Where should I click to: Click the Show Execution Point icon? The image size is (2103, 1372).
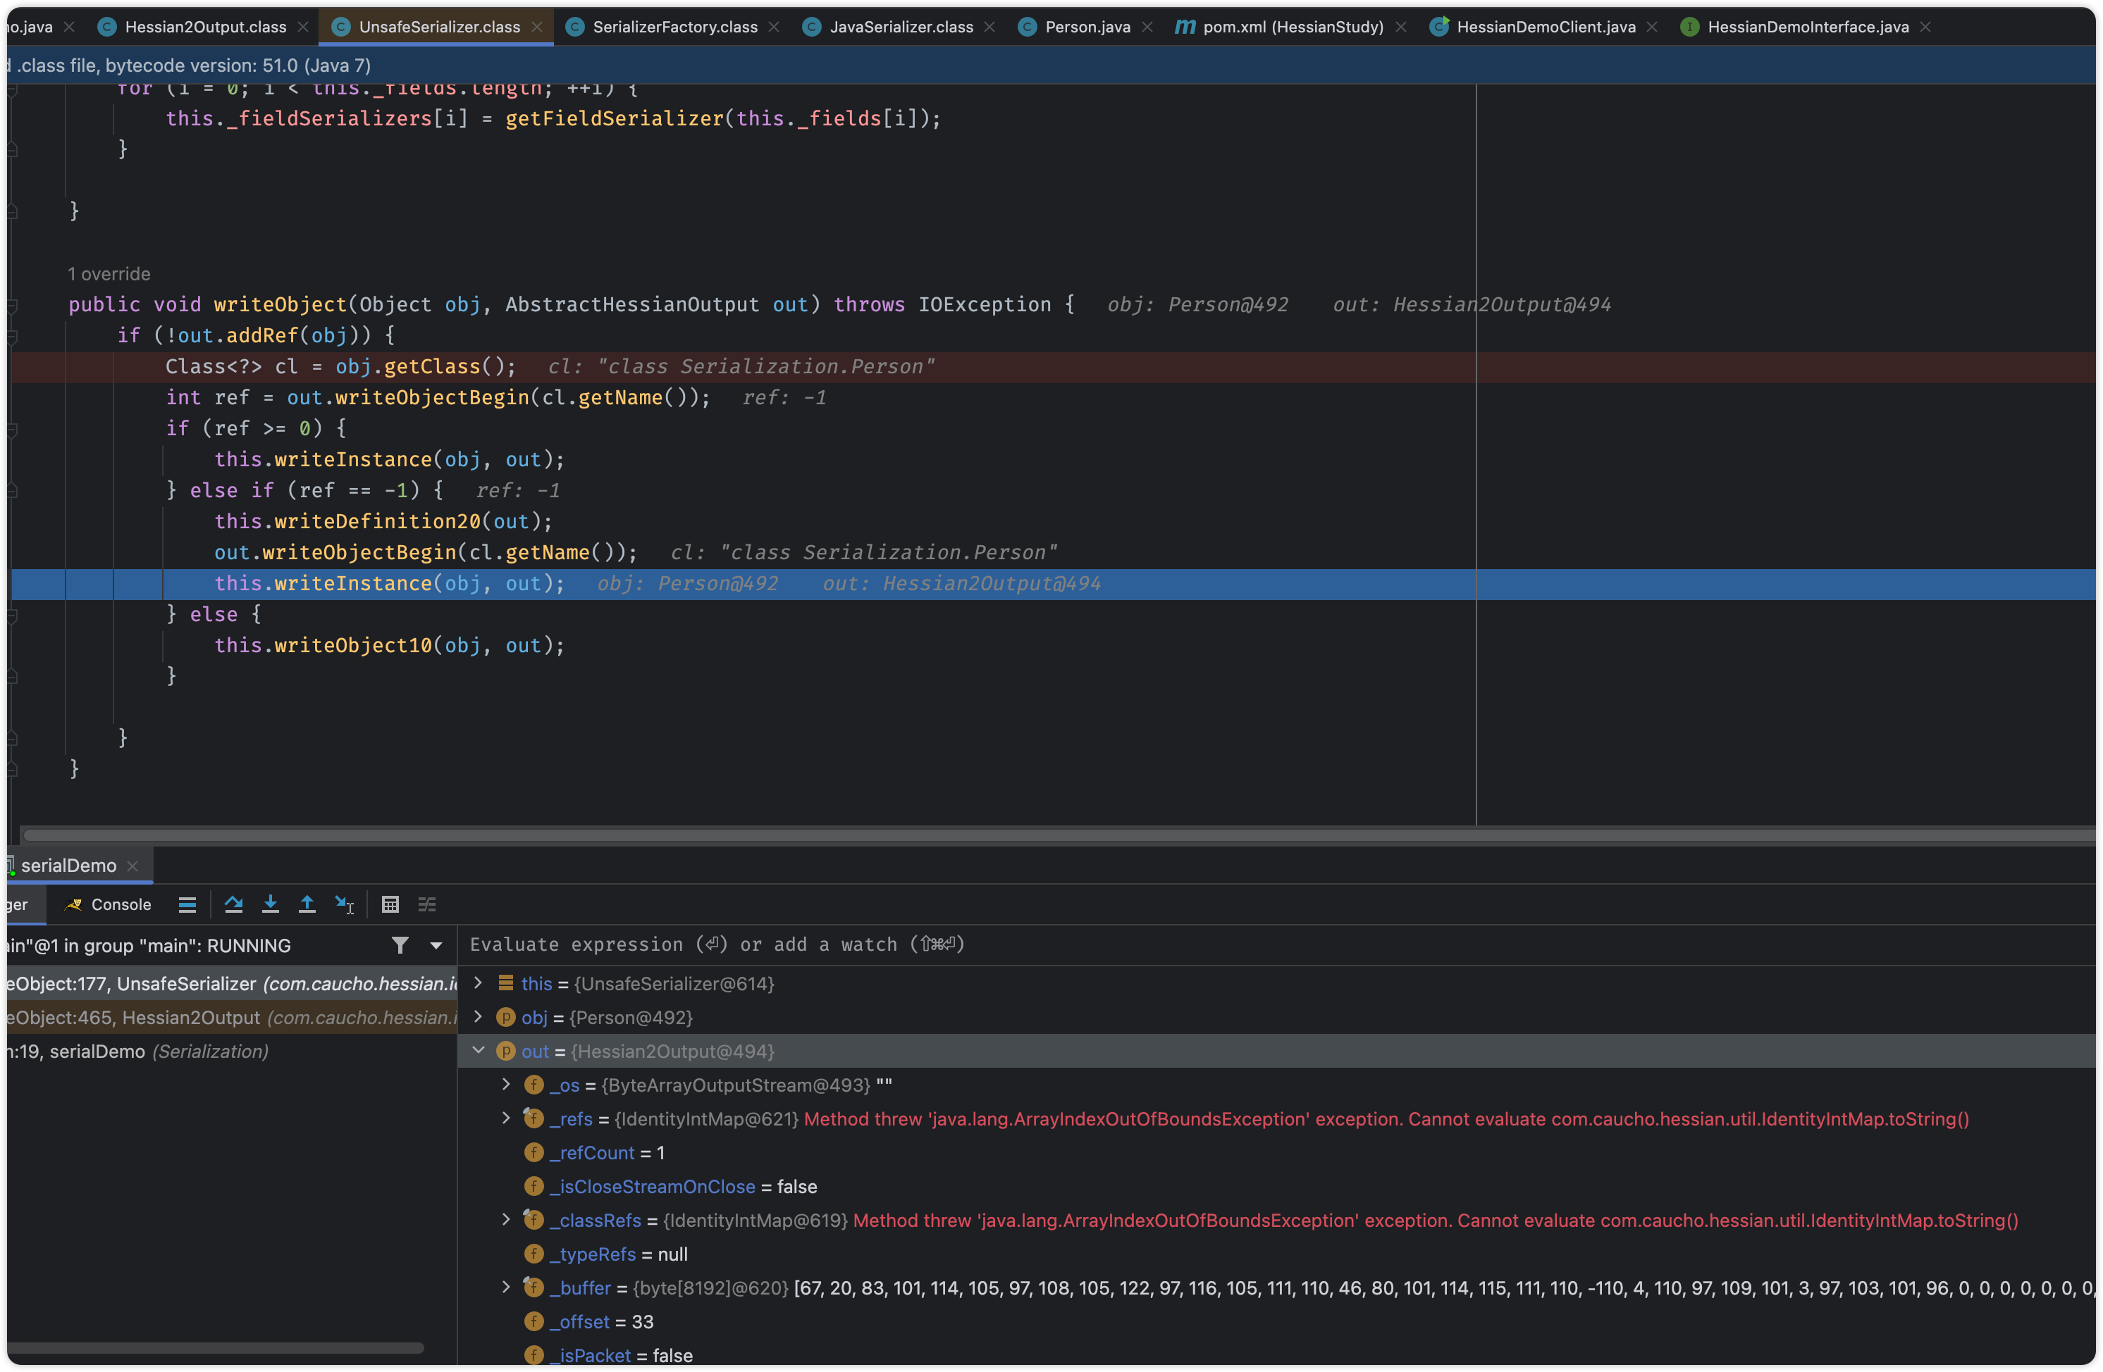[x=187, y=904]
